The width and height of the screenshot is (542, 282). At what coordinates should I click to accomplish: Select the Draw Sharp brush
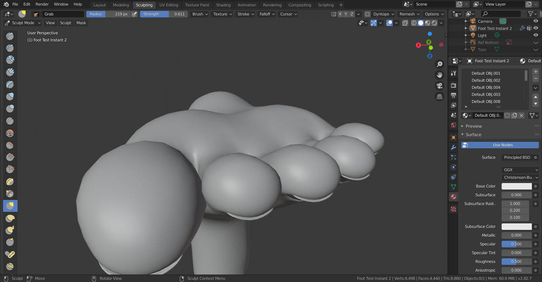point(10,48)
